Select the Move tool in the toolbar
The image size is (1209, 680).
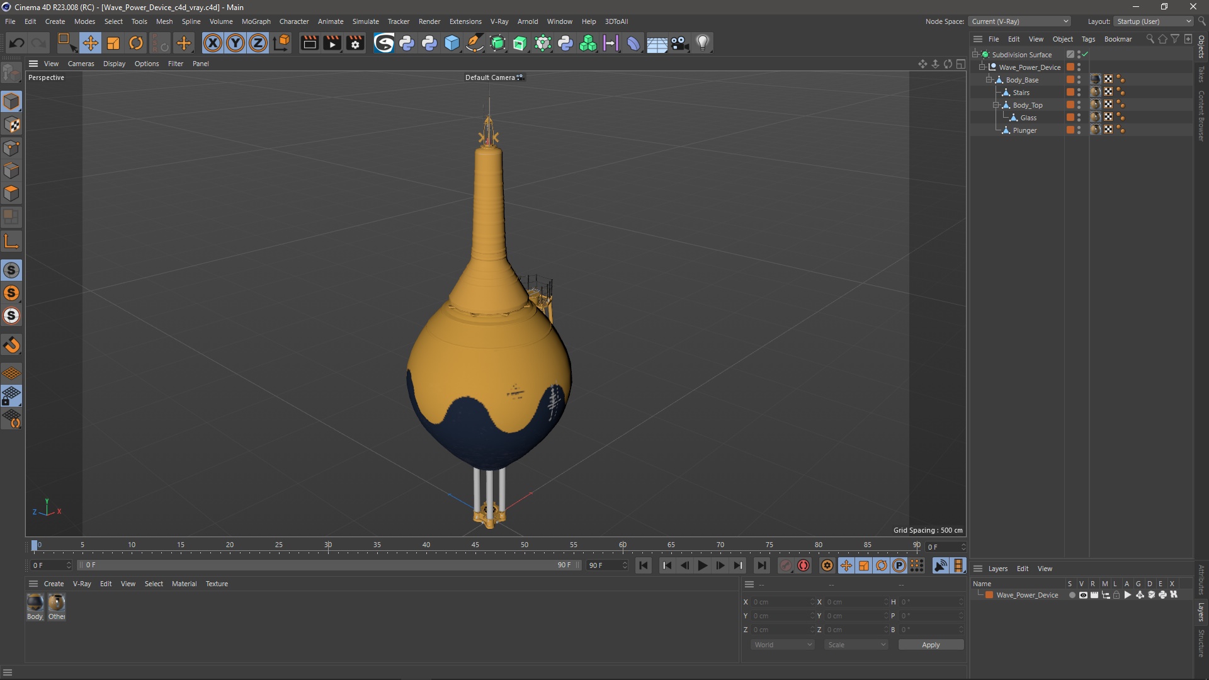point(90,43)
